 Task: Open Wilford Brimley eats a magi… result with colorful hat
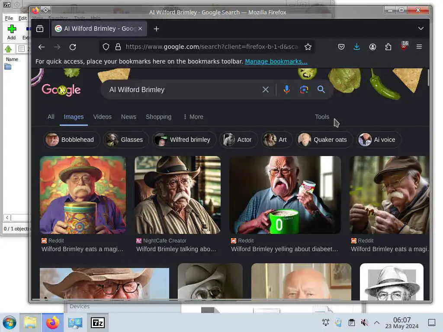83,195
